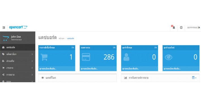This screenshot has width=201, height=107.
Task: Click the total orders tile showing 1
Action: (57, 58)
